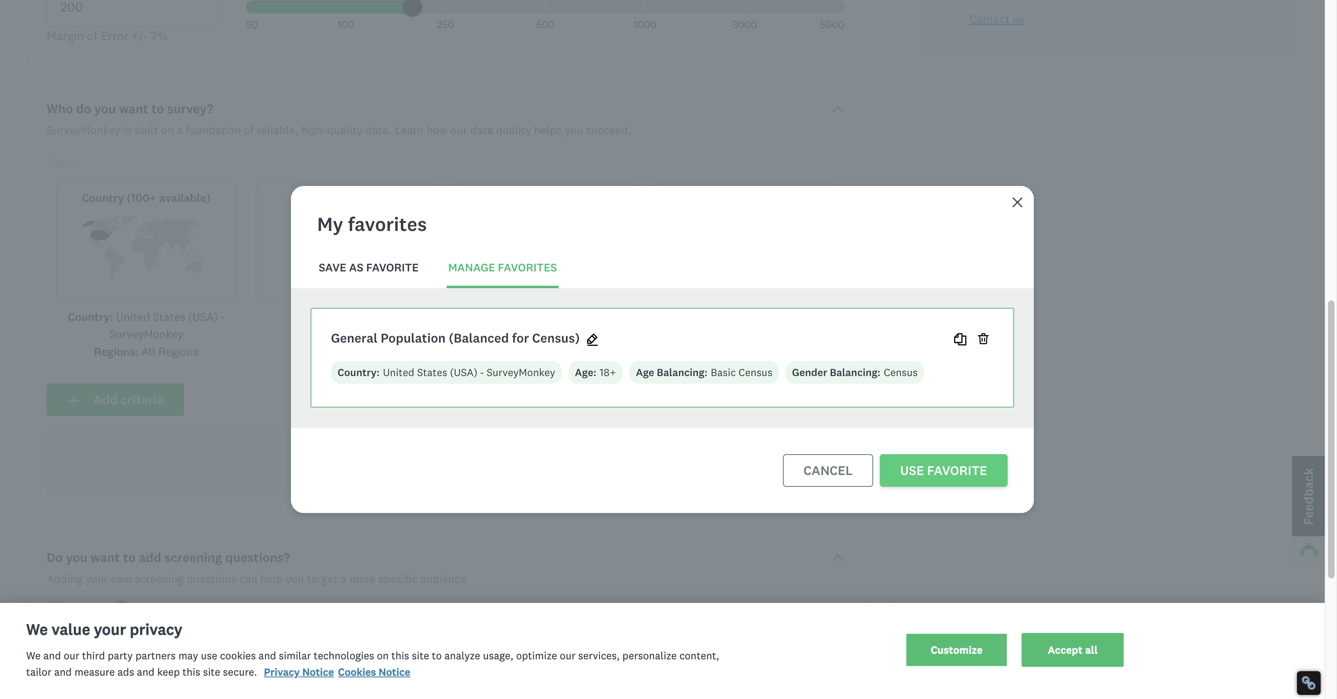The width and height of the screenshot is (1337, 699).
Task: Customize cookie preferences
Action: pyautogui.click(x=956, y=650)
